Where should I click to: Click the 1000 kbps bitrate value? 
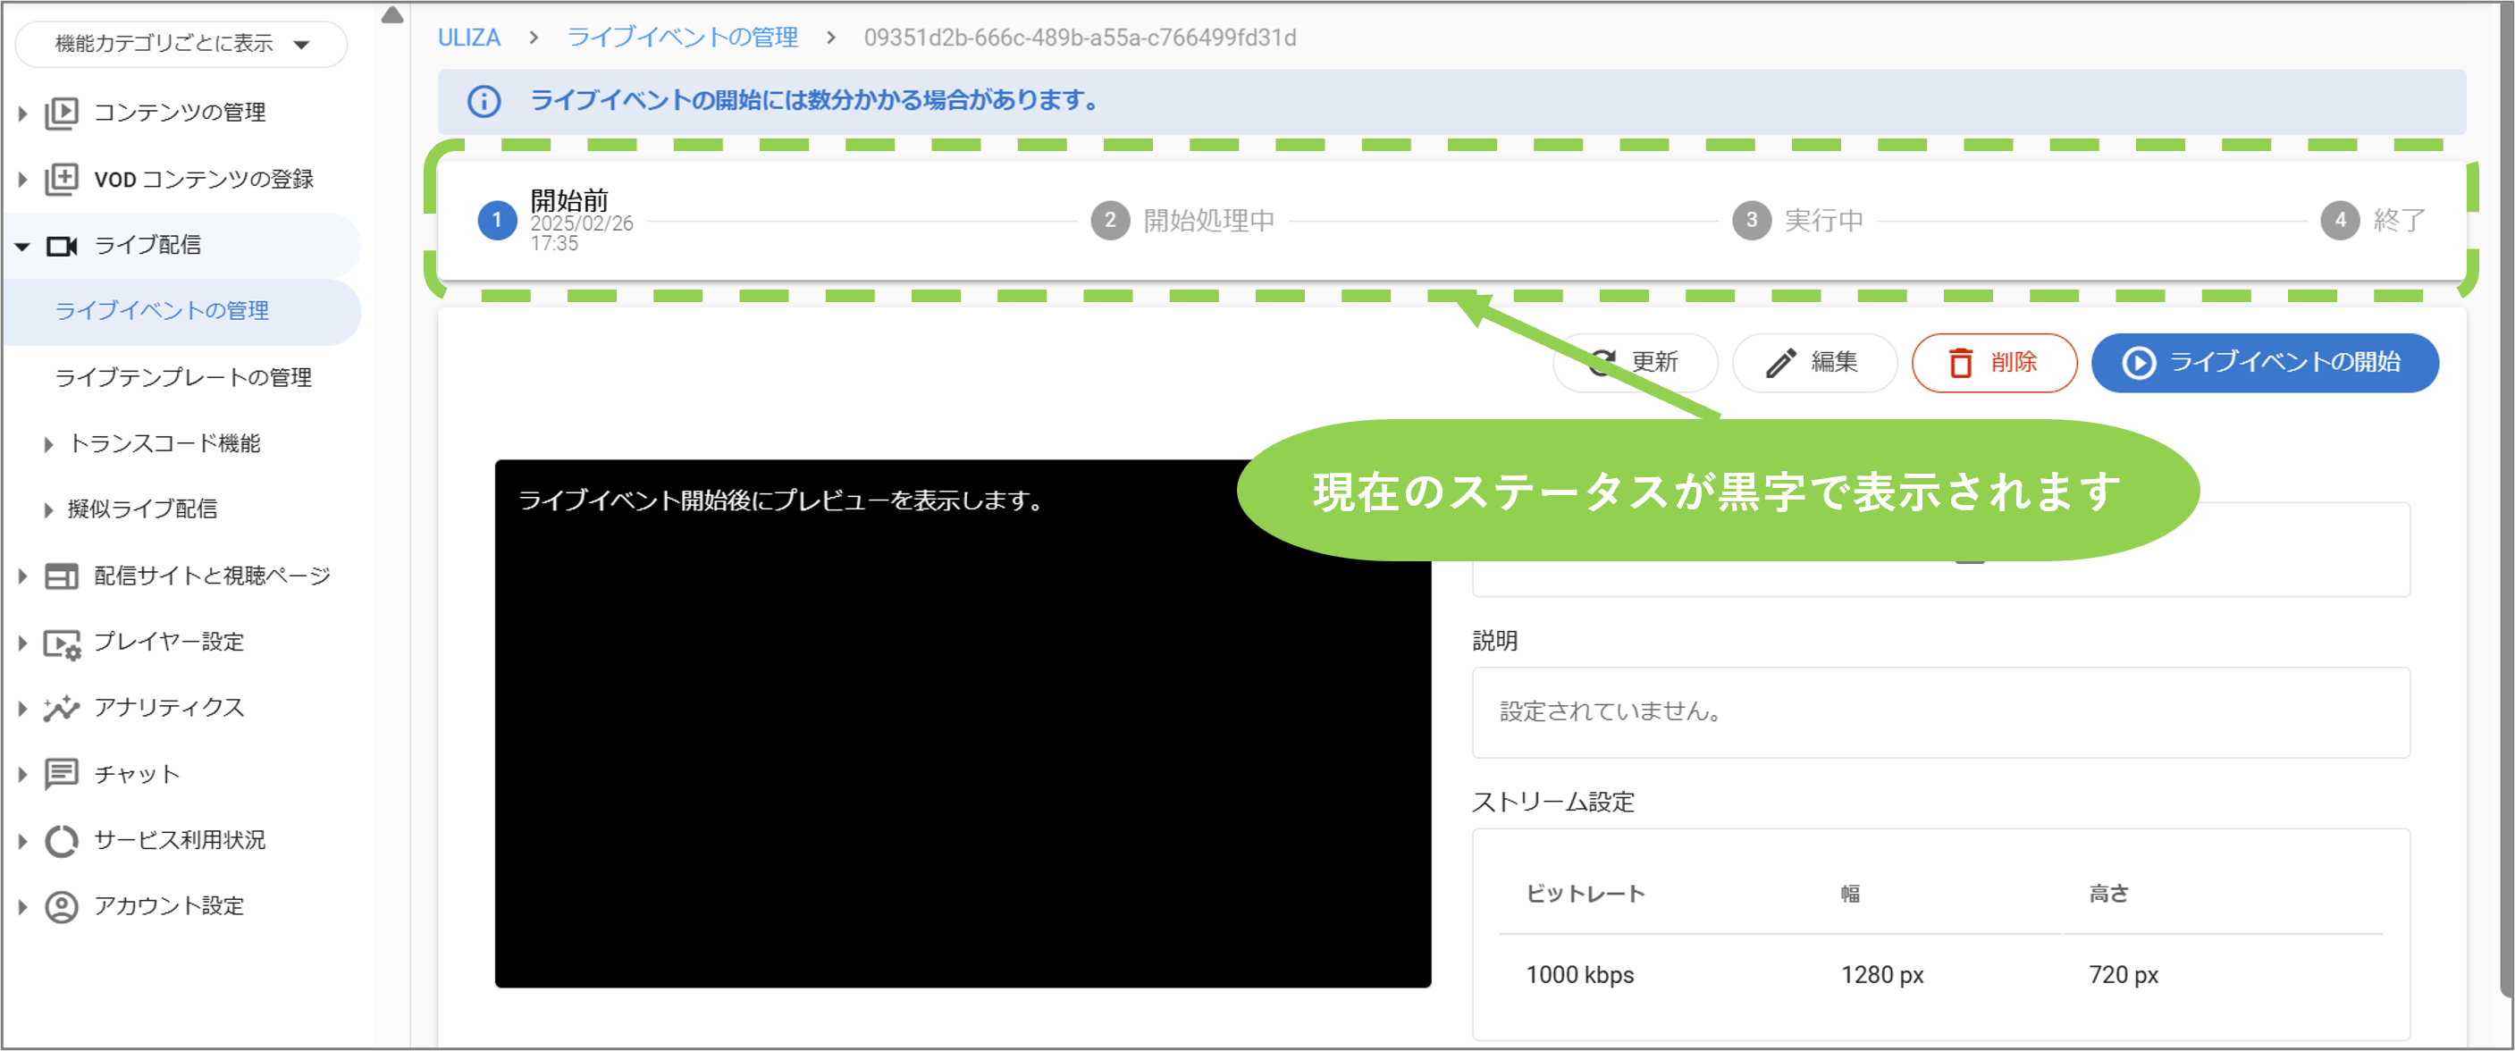click(x=1579, y=975)
